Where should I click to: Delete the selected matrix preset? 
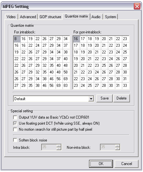122,98
